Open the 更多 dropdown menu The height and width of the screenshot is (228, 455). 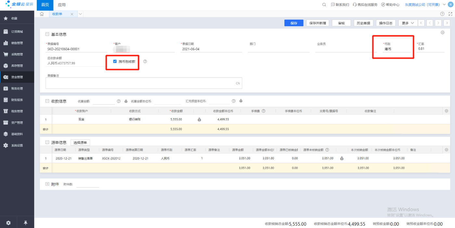[x=408, y=23]
